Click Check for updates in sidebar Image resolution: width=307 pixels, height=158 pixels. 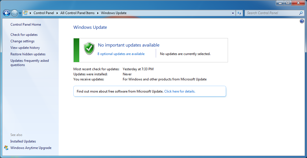[24, 35]
